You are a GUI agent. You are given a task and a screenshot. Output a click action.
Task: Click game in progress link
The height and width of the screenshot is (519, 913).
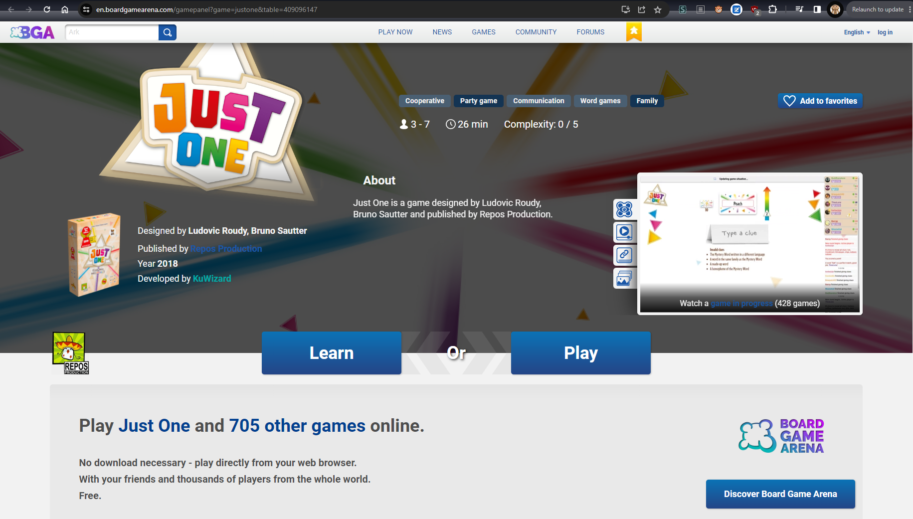click(741, 303)
